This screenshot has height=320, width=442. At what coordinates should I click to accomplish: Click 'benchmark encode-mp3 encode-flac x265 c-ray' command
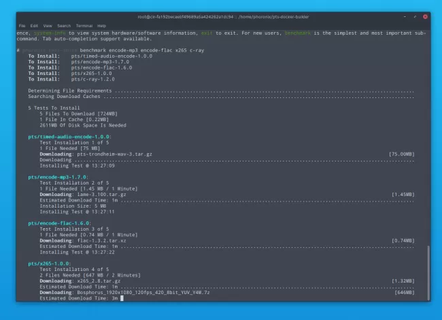tap(142, 50)
